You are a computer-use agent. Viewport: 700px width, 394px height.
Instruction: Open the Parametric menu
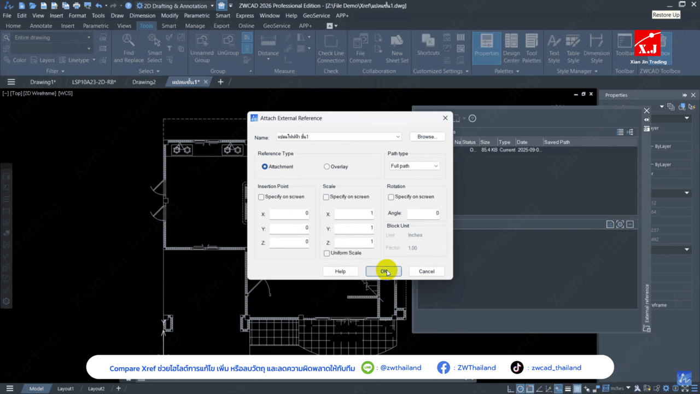(x=196, y=16)
